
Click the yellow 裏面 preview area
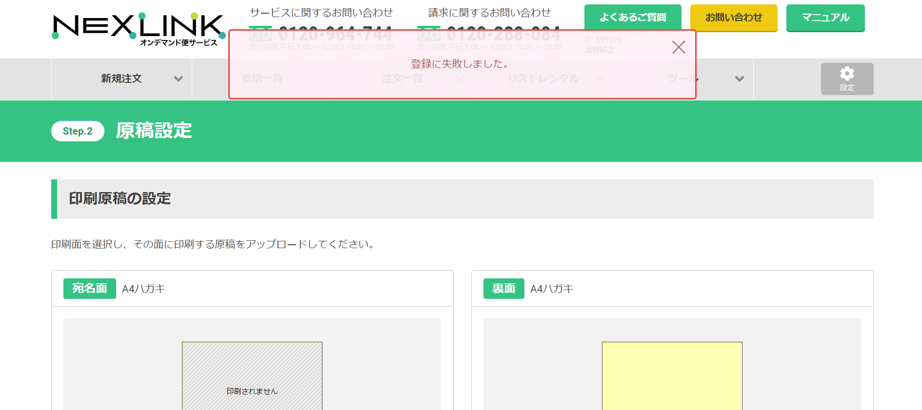[672, 376]
